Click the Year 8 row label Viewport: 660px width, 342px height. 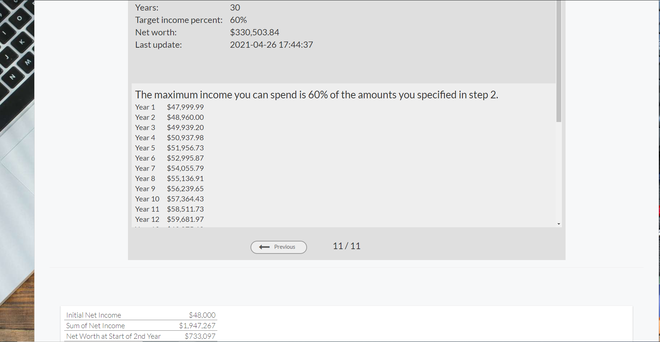click(145, 178)
